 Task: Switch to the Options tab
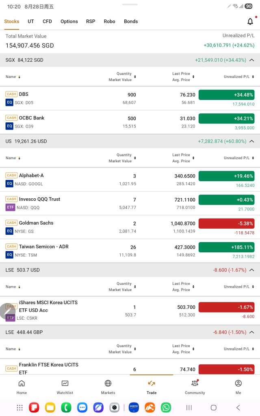69,22
